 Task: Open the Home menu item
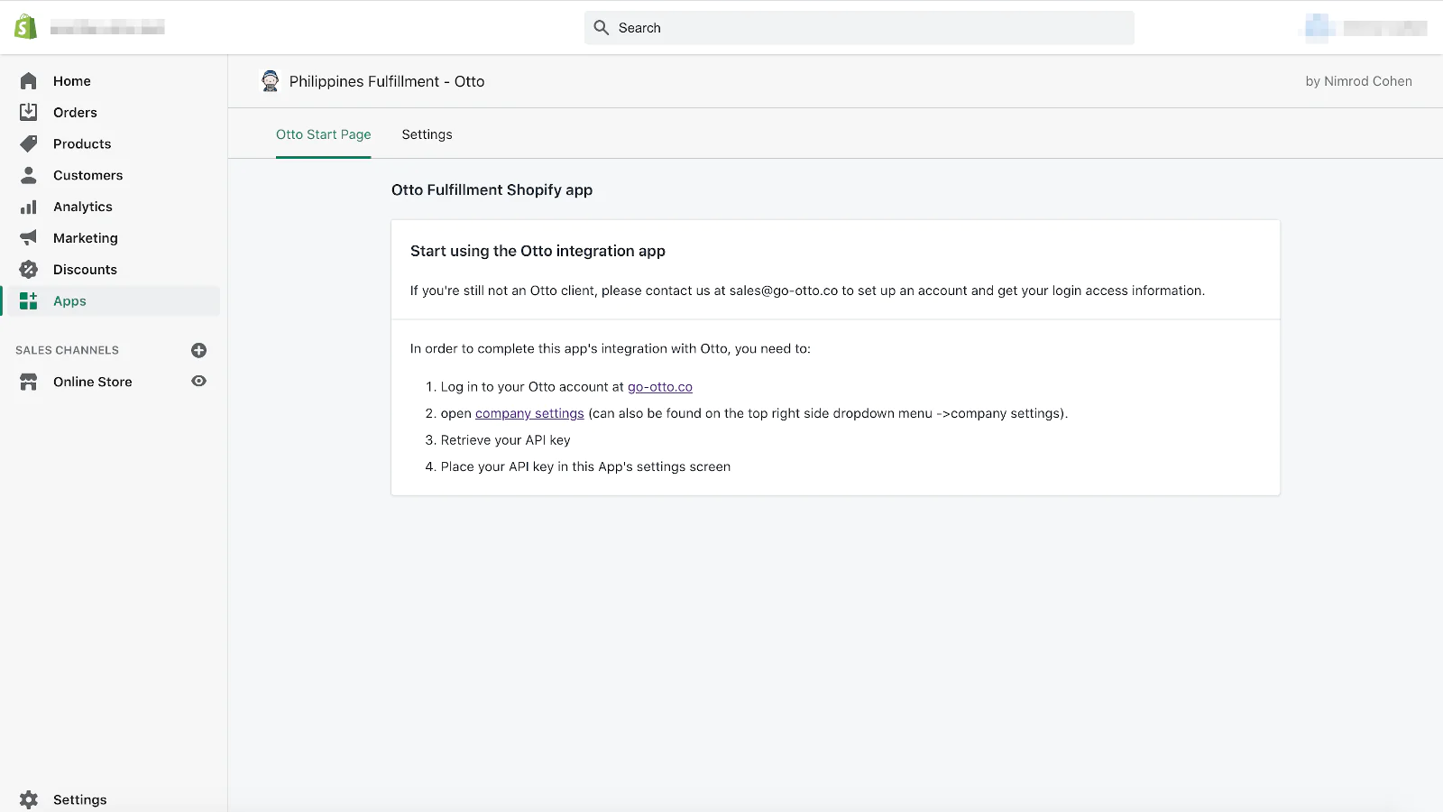[x=72, y=81]
